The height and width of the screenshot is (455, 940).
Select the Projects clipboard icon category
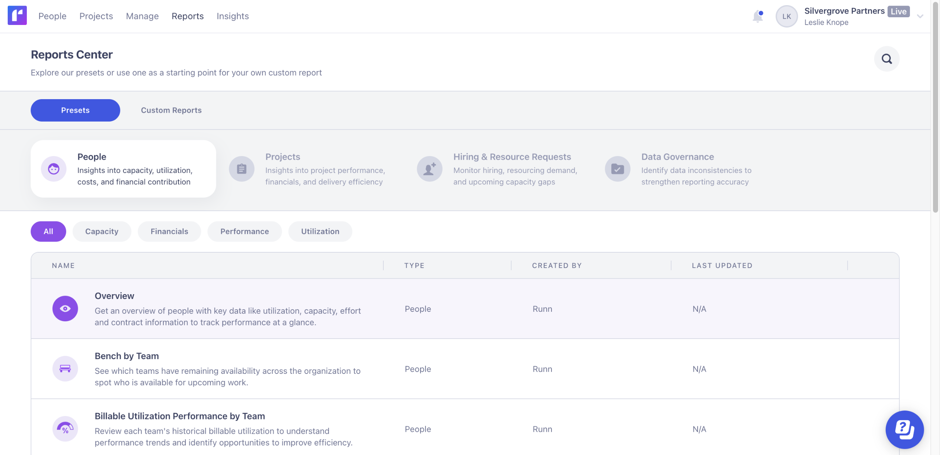click(x=242, y=169)
